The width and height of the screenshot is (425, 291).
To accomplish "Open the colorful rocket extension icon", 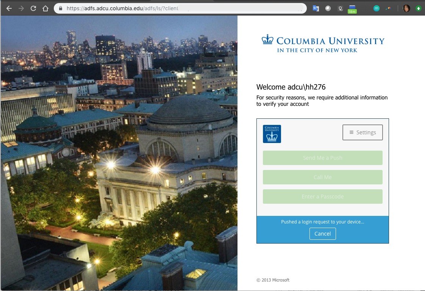I will 389,8.
